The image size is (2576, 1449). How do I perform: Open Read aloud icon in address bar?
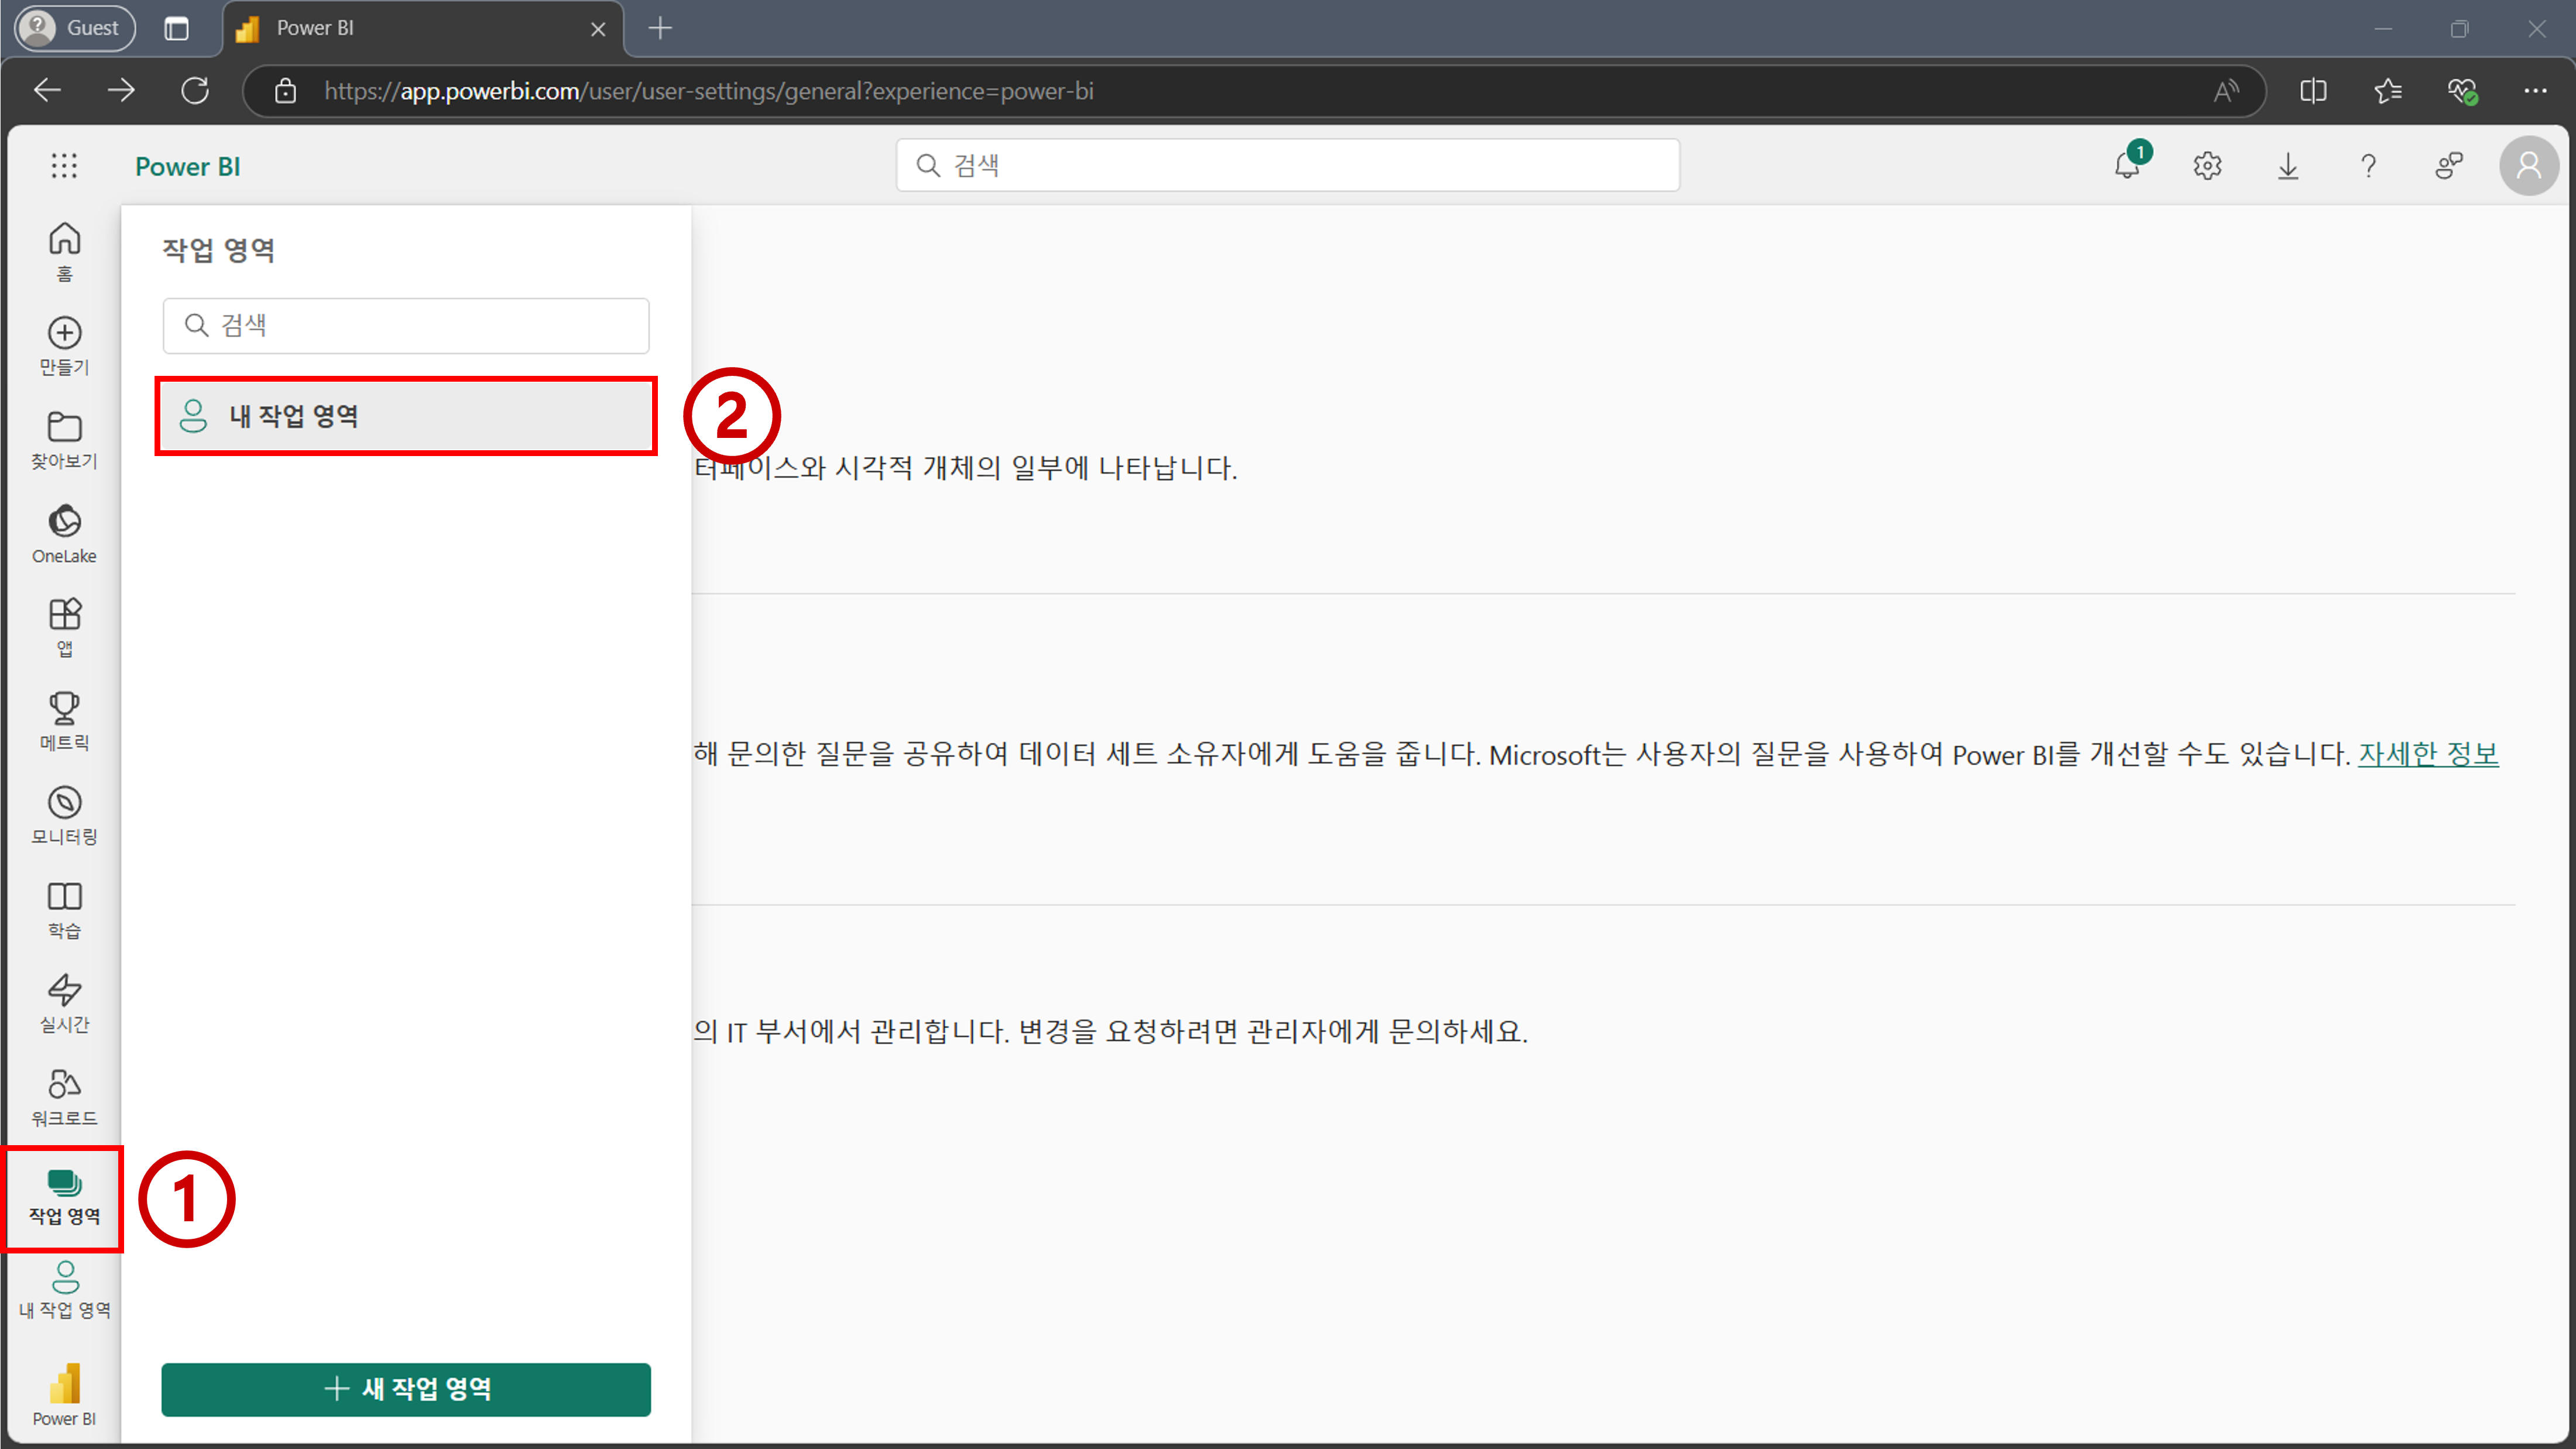pos(2225,91)
